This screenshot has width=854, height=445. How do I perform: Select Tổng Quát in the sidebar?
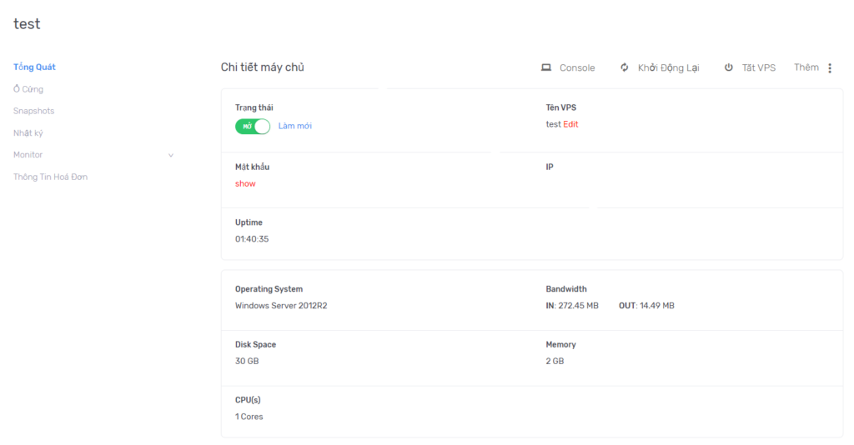34,67
